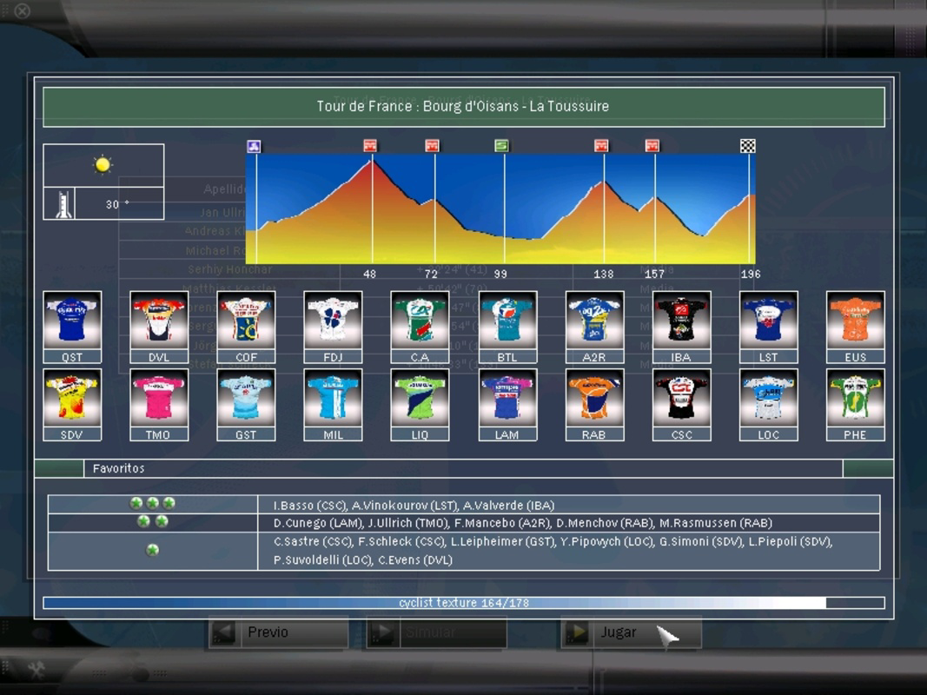Click the cyclist texture loading progress bar
The image size is (927, 695).
coord(464,603)
